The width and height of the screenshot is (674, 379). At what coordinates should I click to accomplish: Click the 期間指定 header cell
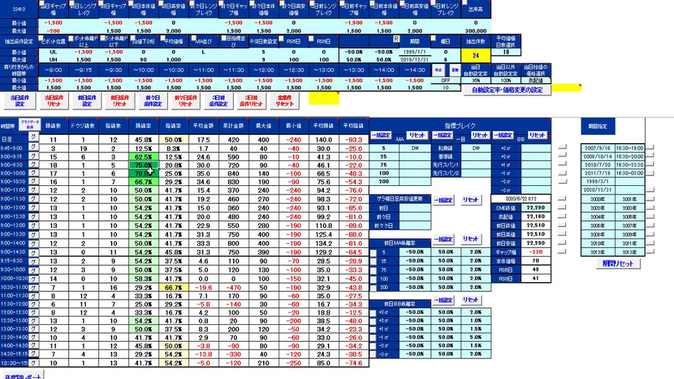pyautogui.click(x=597, y=126)
